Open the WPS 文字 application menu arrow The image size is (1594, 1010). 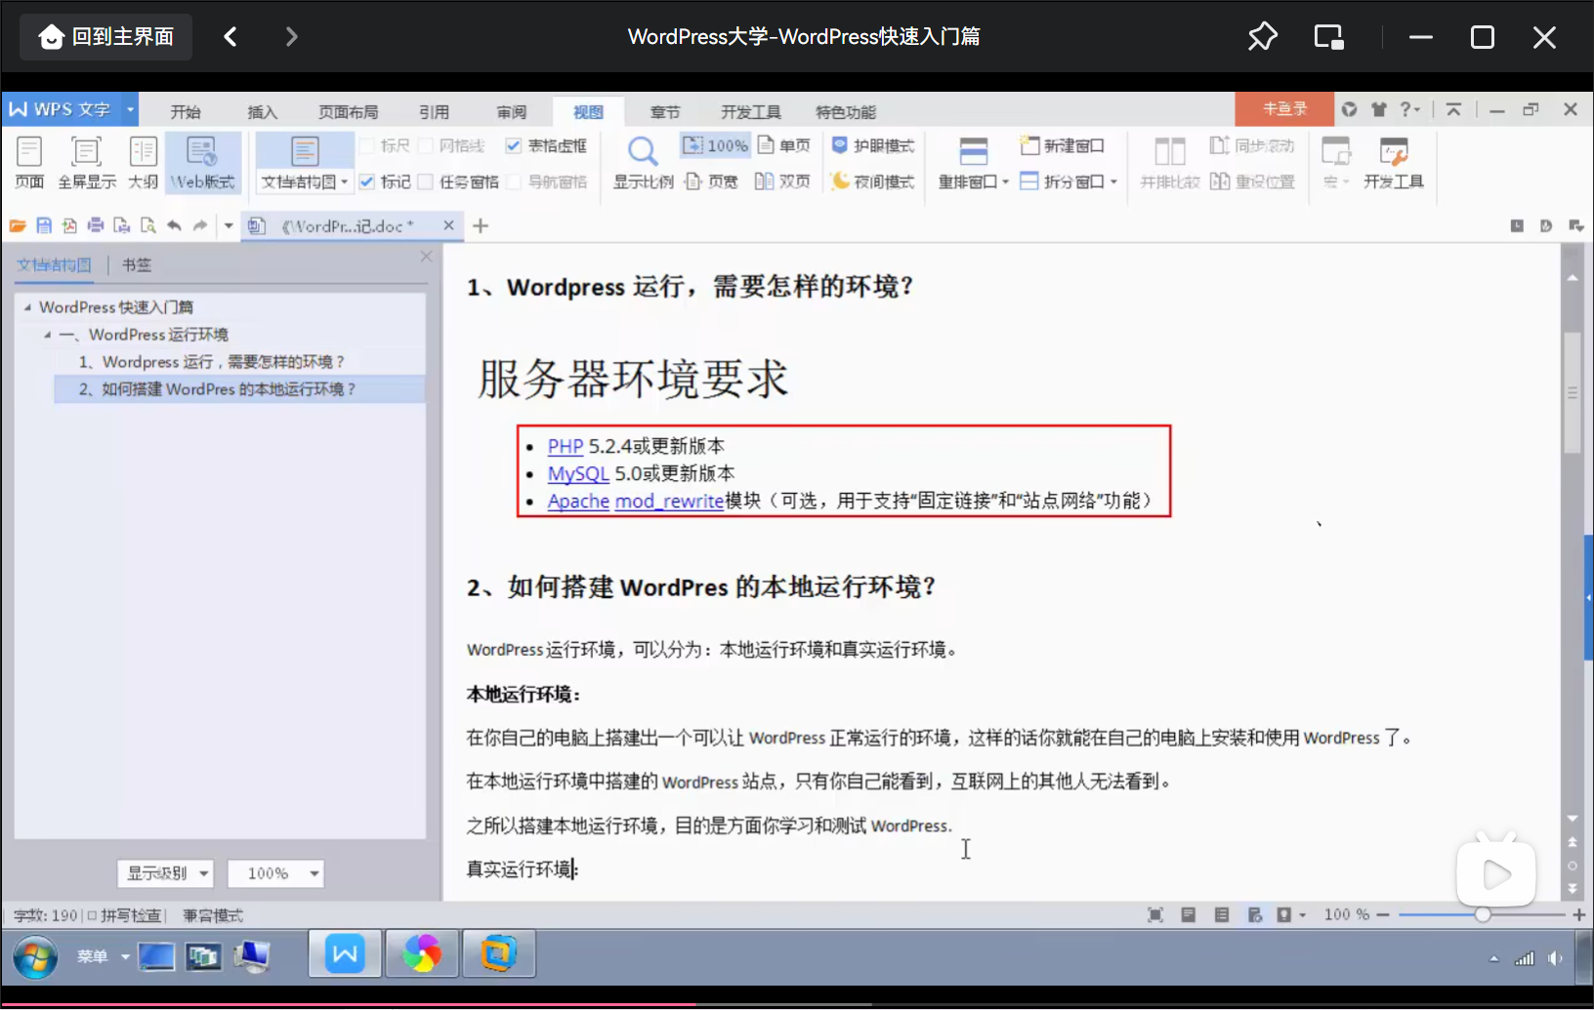130,109
